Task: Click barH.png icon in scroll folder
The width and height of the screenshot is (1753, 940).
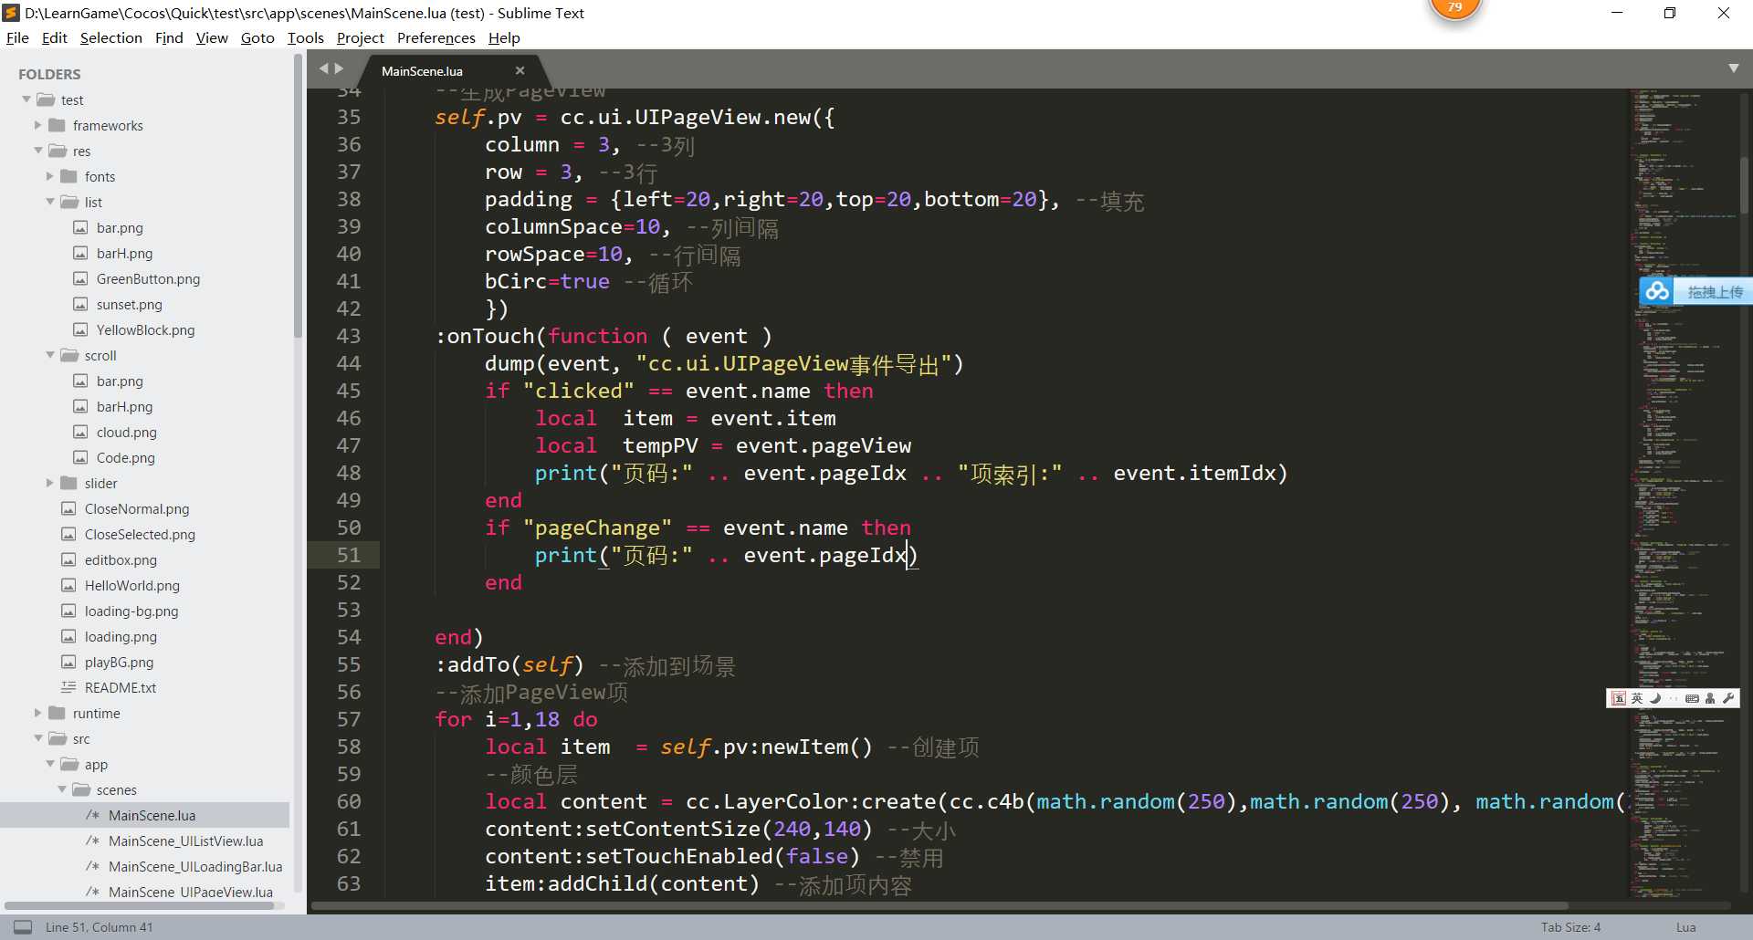Action: [x=80, y=406]
